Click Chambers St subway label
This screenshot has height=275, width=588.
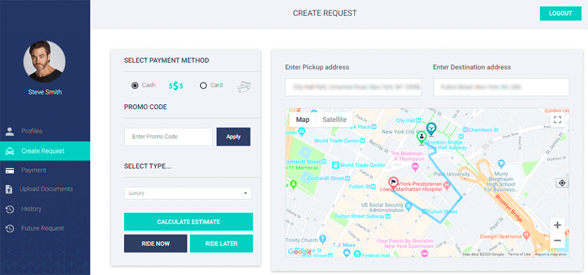[x=483, y=130]
